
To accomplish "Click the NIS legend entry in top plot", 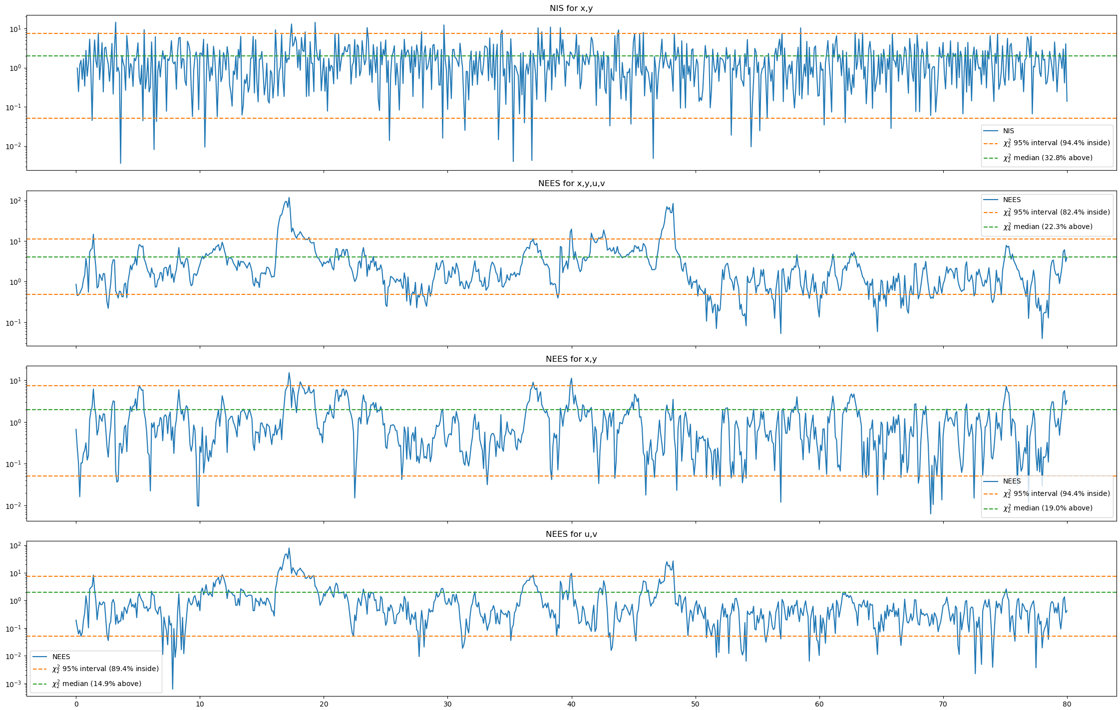I will click(x=1008, y=131).
